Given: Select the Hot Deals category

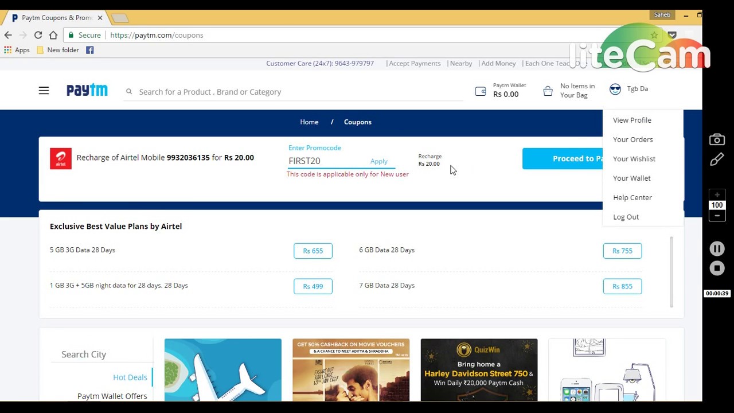Looking at the screenshot, I should 130,377.
